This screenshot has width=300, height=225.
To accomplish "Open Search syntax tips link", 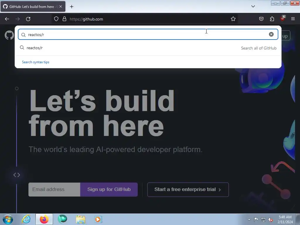I will click(x=35, y=62).
